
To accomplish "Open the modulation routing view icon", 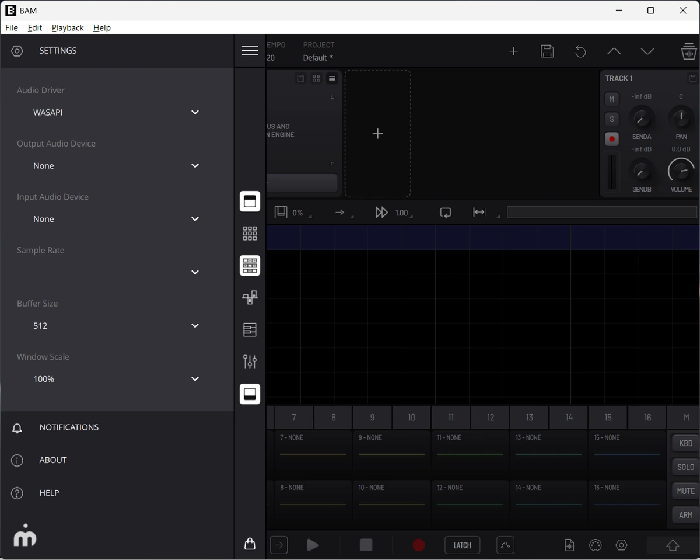I will click(x=250, y=298).
